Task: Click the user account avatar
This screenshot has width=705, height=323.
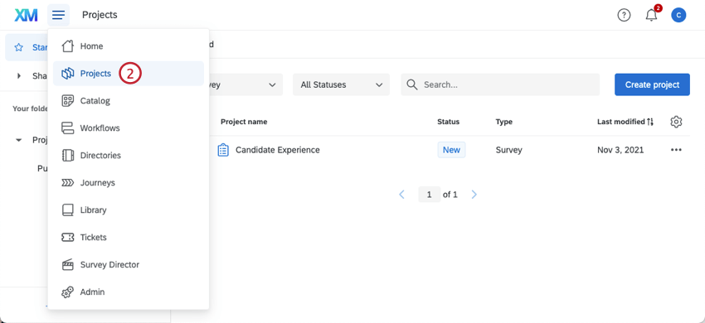Action: (678, 15)
